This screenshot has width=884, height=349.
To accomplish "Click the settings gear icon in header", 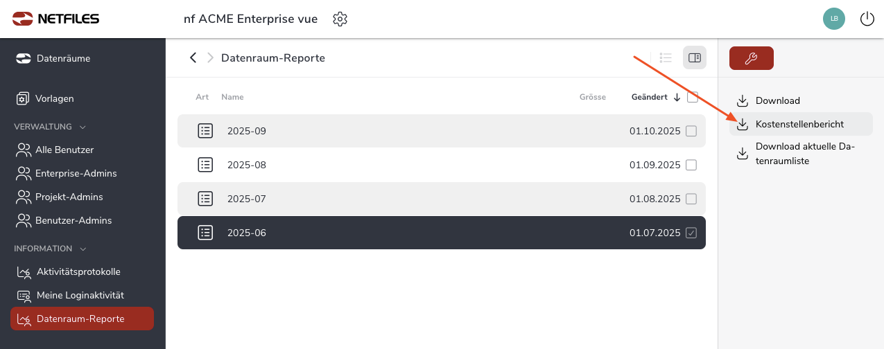I will tap(340, 19).
